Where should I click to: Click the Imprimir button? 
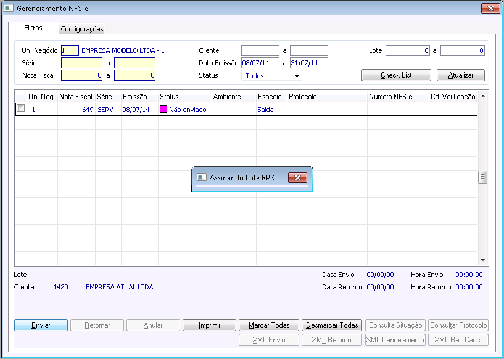pyautogui.click(x=209, y=325)
